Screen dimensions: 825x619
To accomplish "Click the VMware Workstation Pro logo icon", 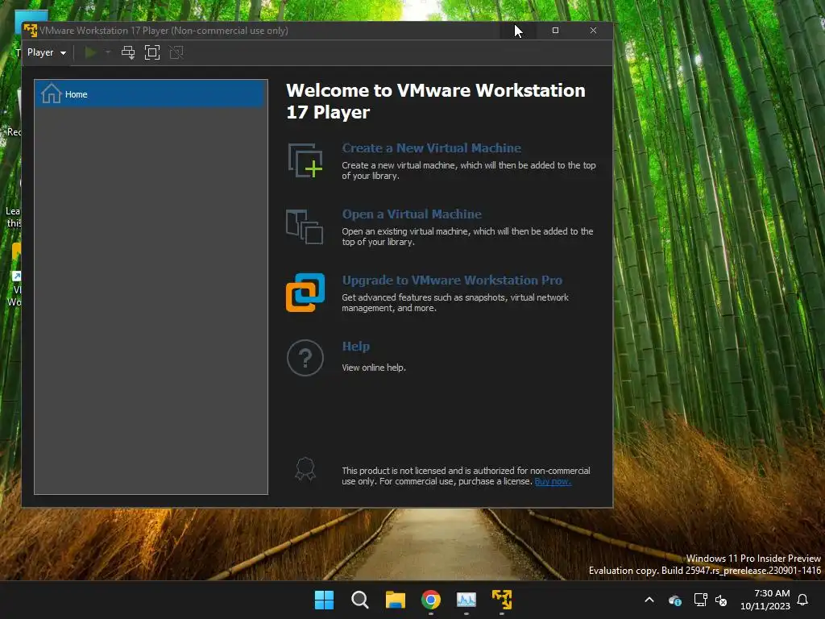I will [x=305, y=293].
